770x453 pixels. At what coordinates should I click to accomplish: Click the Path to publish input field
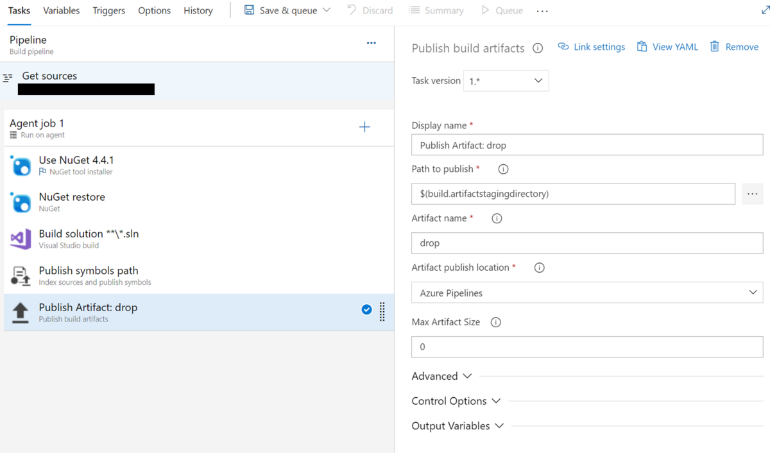[x=573, y=194]
